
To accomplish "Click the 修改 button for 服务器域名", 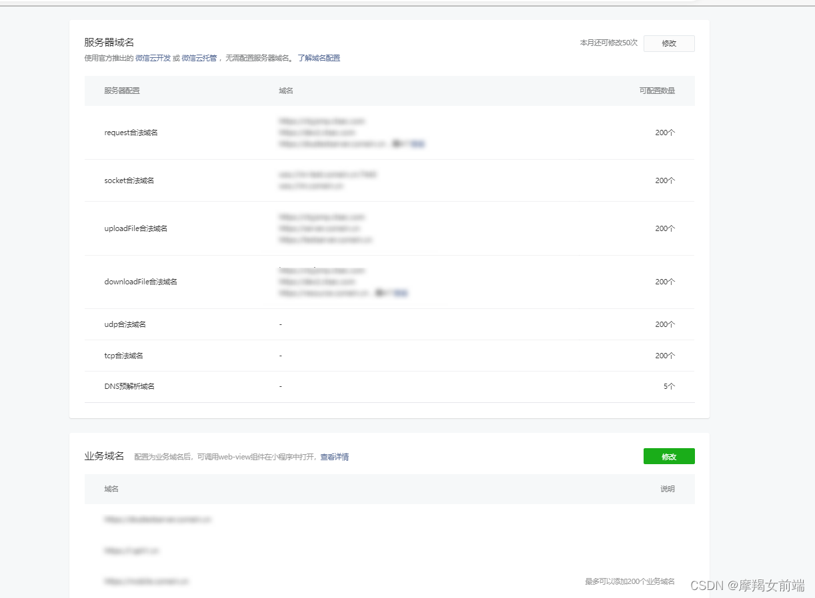I will 669,43.
